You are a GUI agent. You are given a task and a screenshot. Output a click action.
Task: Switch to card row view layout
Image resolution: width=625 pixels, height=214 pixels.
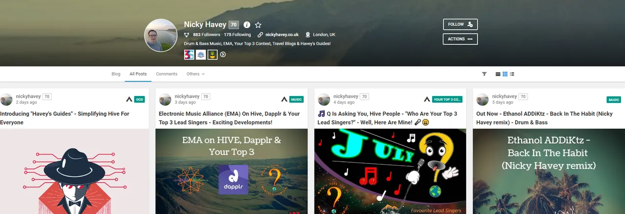tap(498, 74)
